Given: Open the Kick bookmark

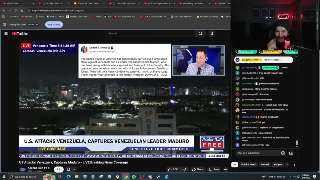Looking at the screenshot, I should (108, 17).
